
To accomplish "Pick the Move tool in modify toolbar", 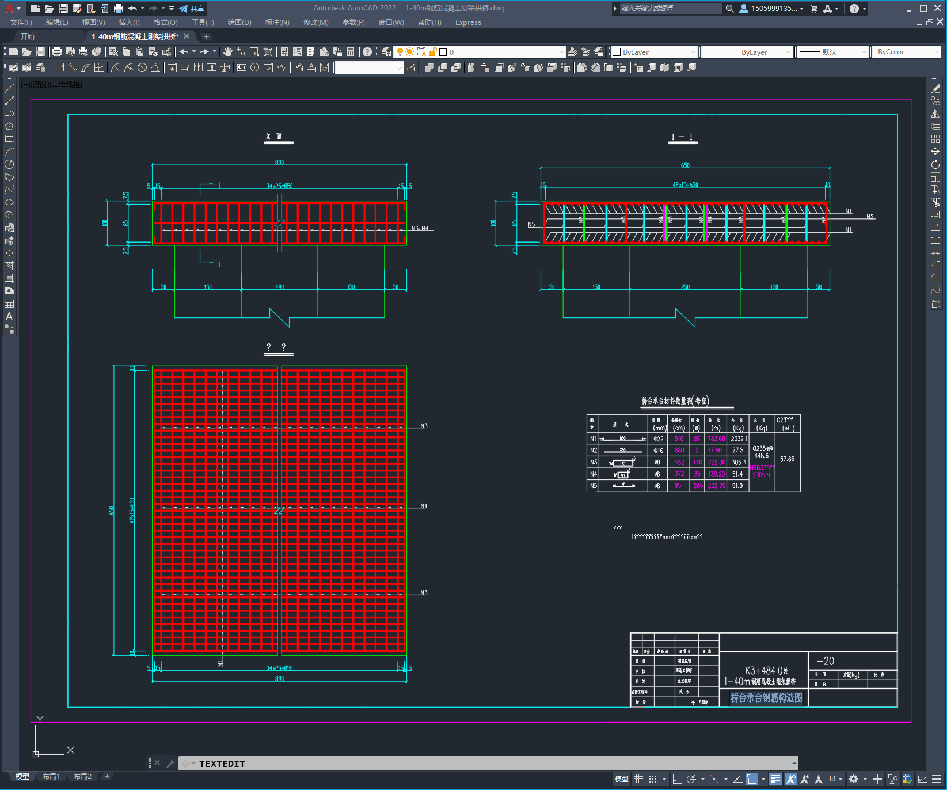I will tap(935, 152).
